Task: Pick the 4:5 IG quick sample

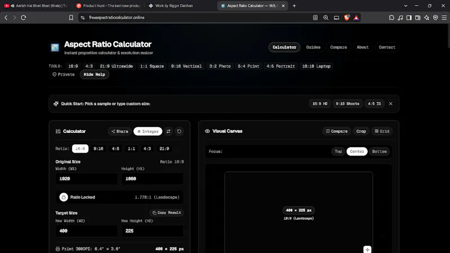Action: [375, 104]
